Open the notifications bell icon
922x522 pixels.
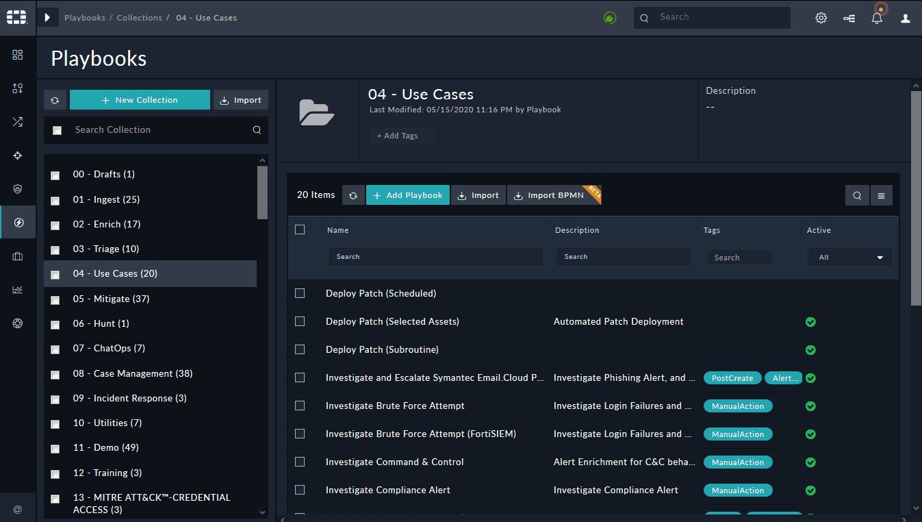877,18
